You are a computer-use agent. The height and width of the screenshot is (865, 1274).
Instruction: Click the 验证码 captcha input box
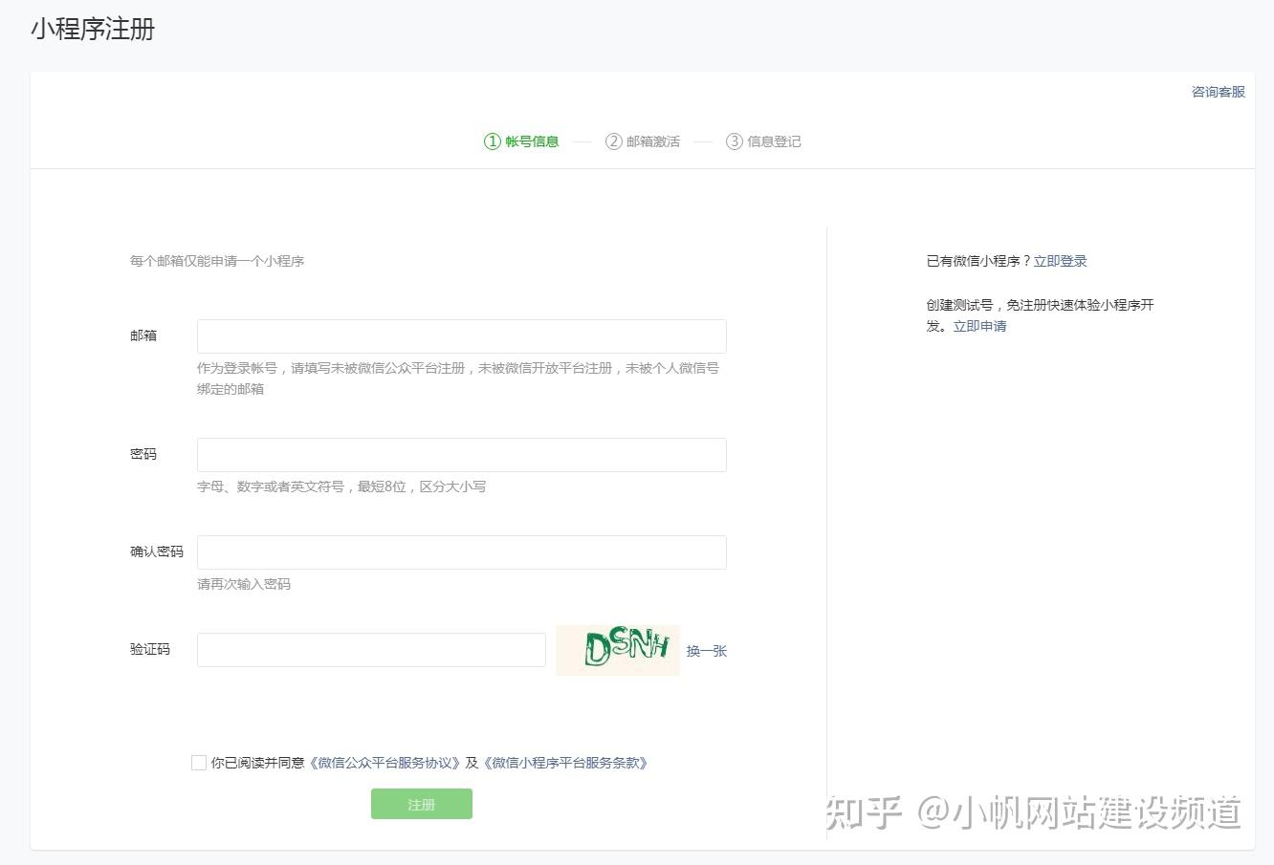[x=371, y=650]
